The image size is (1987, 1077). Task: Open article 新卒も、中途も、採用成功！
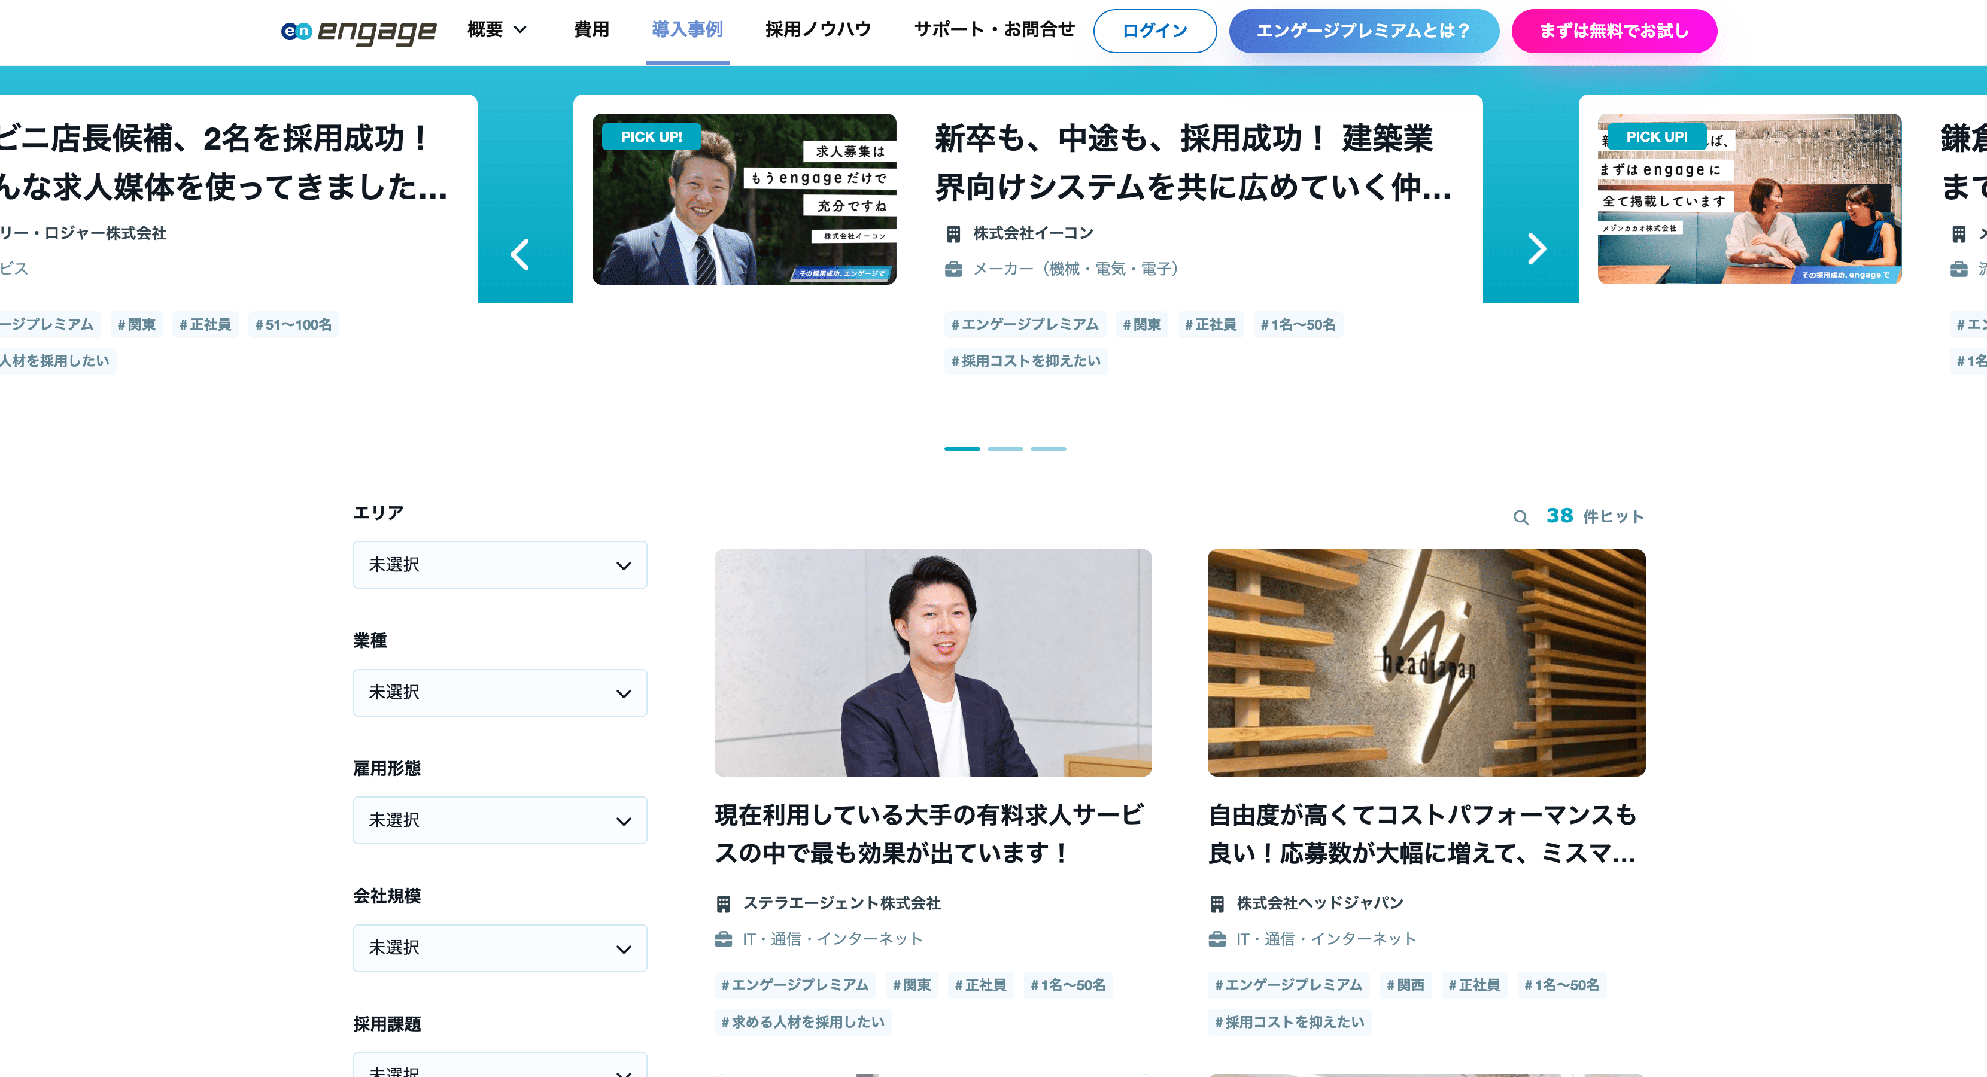click(x=1193, y=163)
